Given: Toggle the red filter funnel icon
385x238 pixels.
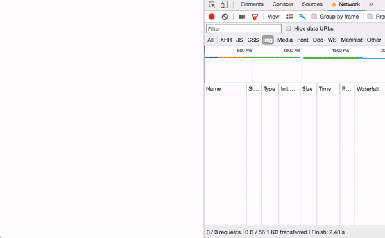Looking at the screenshot, I should 255,17.
